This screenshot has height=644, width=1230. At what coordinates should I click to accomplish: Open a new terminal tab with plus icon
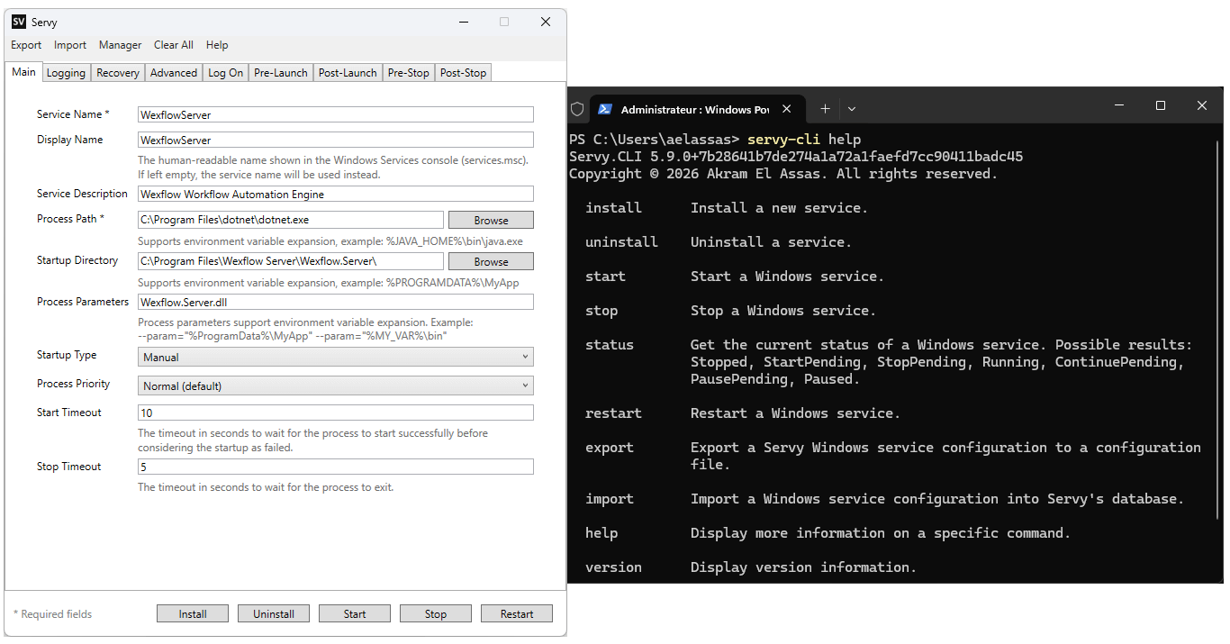tap(825, 108)
